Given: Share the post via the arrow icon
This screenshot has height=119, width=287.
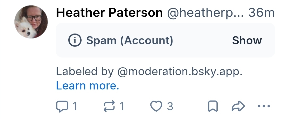Looking at the screenshot, I should tap(238, 106).
